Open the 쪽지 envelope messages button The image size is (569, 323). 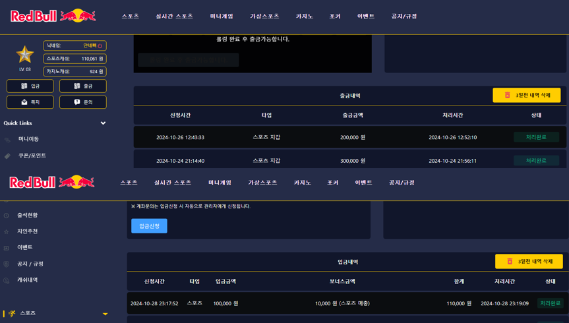pyautogui.click(x=30, y=102)
